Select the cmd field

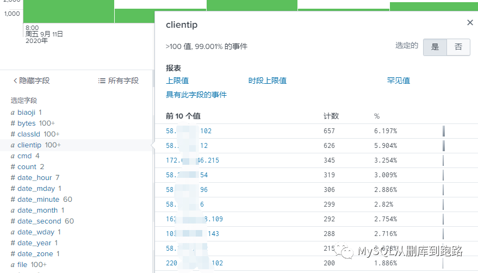pos(25,156)
